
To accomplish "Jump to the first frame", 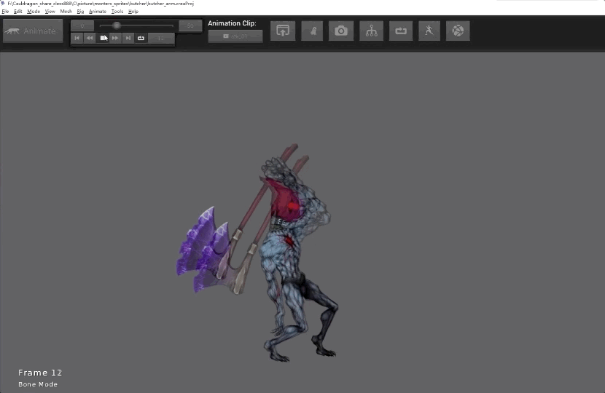I will tap(77, 38).
